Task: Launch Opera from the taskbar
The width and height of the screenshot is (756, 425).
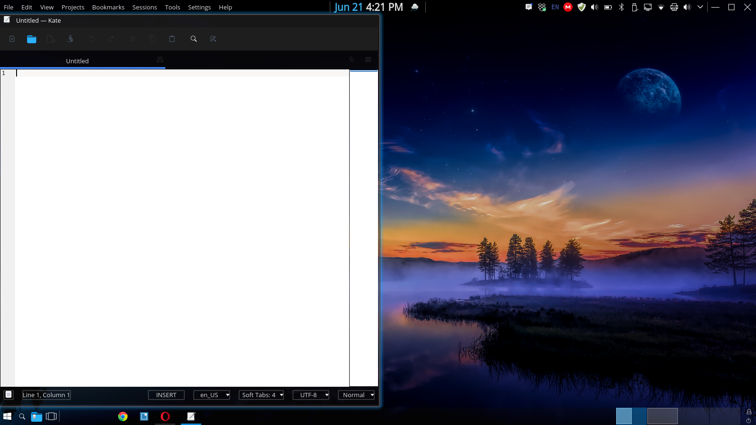Action: (x=165, y=416)
